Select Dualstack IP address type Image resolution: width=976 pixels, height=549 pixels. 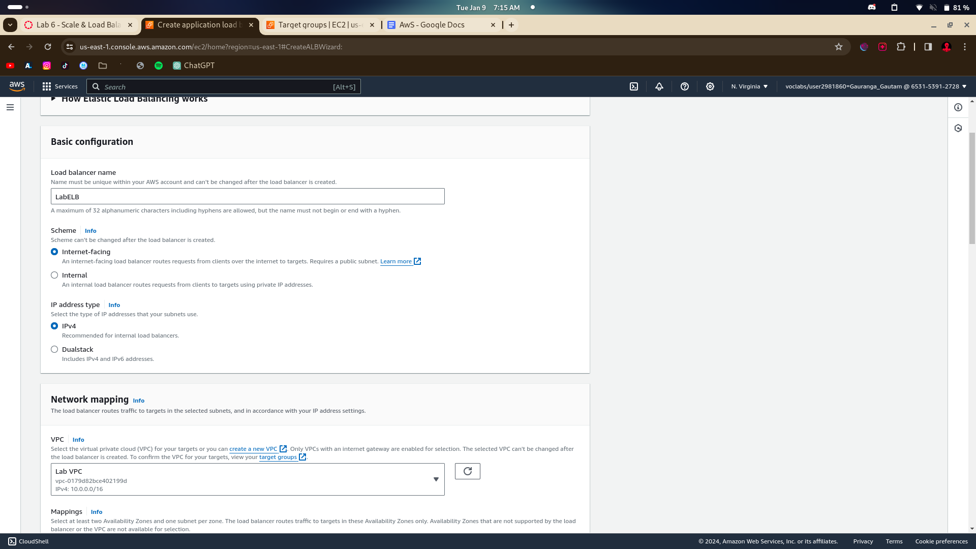click(x=54, y=349)
